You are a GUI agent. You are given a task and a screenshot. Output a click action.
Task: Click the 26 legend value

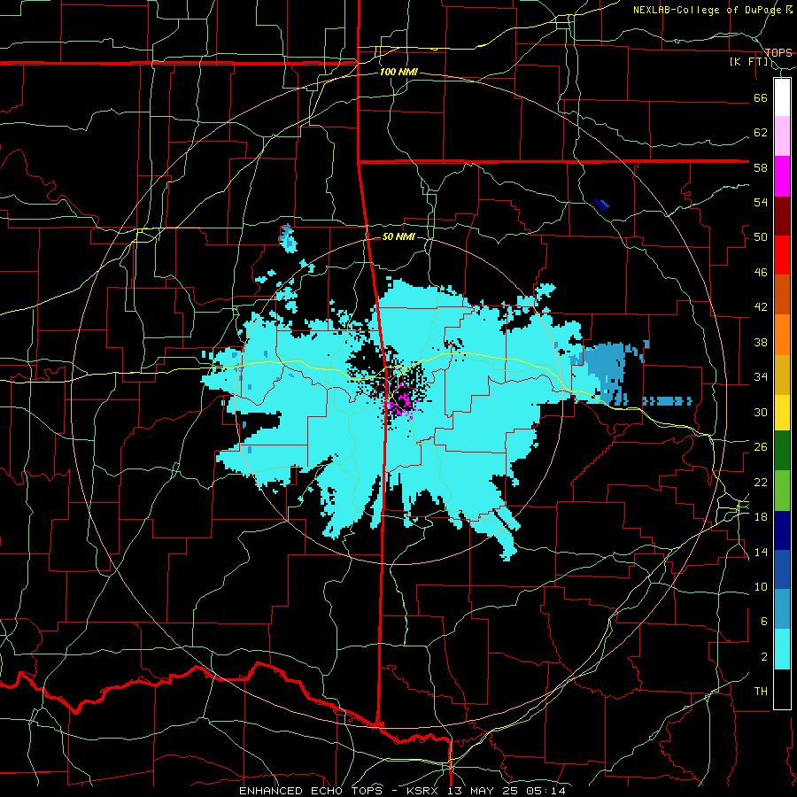tap(761, 447)
